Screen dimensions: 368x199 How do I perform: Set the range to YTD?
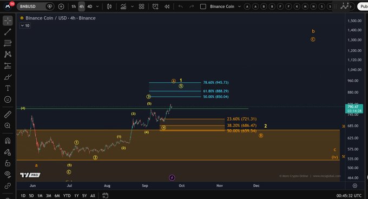pos(67,195)
